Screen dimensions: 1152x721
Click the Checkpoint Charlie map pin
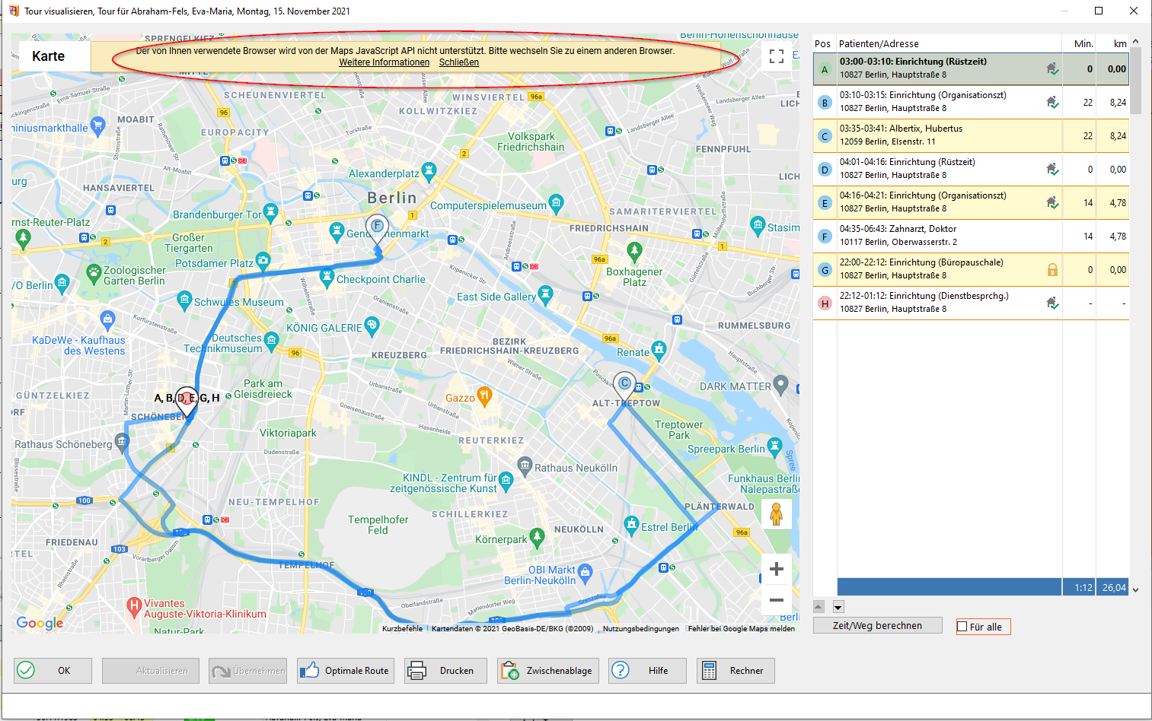327,277
